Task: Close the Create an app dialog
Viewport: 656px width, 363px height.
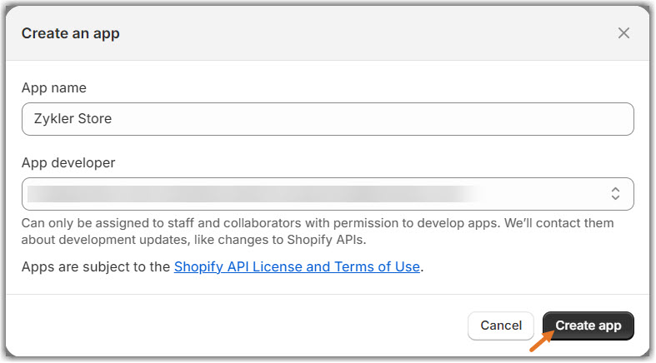Action: point(623,33)
